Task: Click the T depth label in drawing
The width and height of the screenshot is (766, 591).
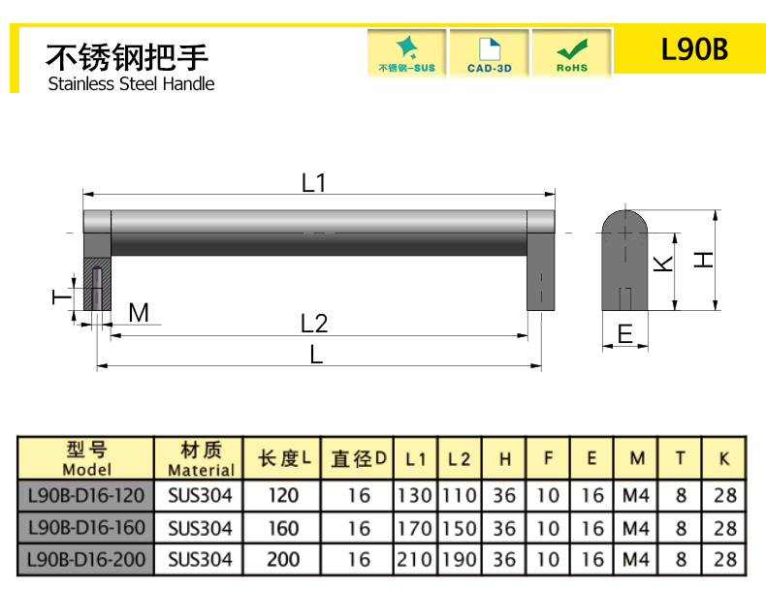Action: pos(59,296)
